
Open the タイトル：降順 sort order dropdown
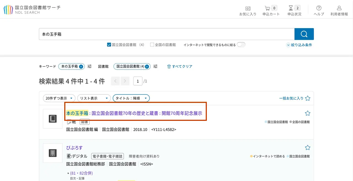pos(131,98)
